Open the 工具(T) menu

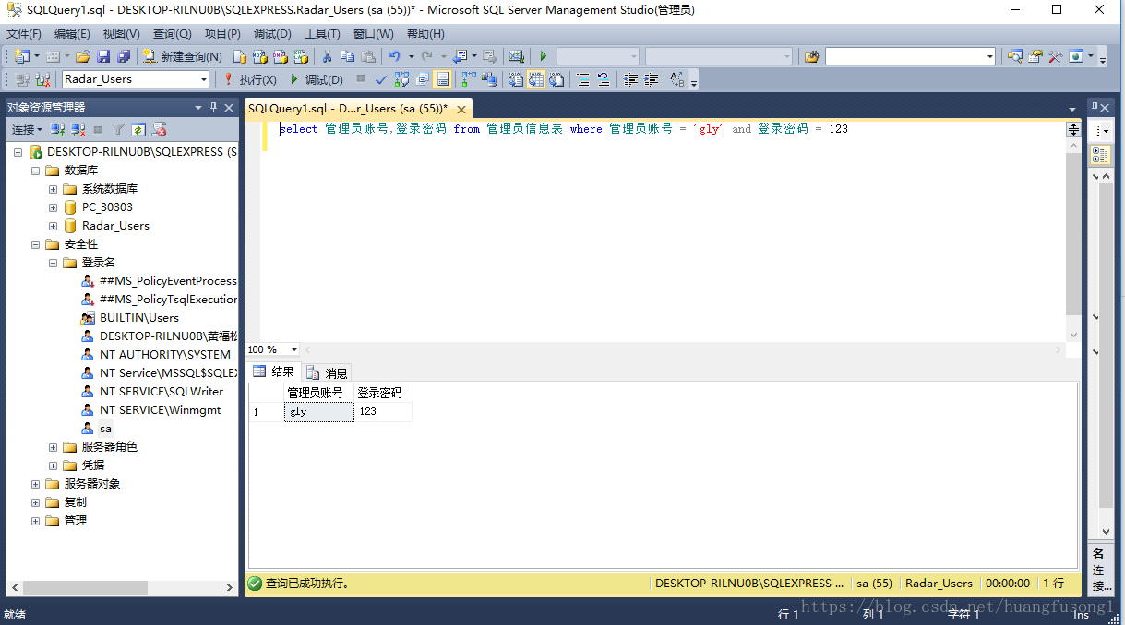pos(322,34)
